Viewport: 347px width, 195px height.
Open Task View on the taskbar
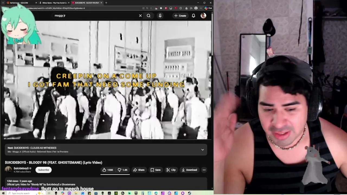pyautogui.click(x=49, y=193)
